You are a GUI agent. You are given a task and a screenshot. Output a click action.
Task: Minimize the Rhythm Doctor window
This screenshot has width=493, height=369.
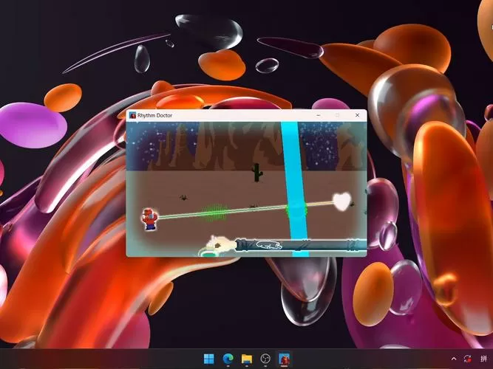coord(319,115)
